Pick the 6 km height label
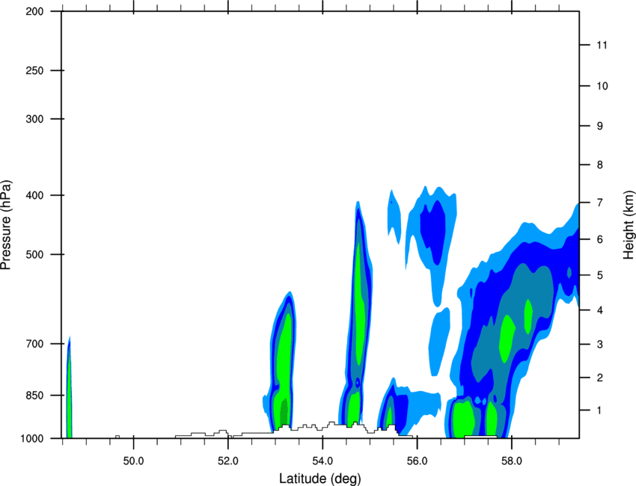This screenshot has height=486, width=636. pyautogui.click(x=600, y=239)
